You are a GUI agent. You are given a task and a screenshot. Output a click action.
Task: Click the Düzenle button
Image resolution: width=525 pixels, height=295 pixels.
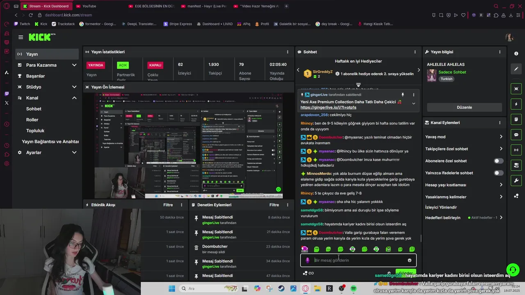coord(464,107)
